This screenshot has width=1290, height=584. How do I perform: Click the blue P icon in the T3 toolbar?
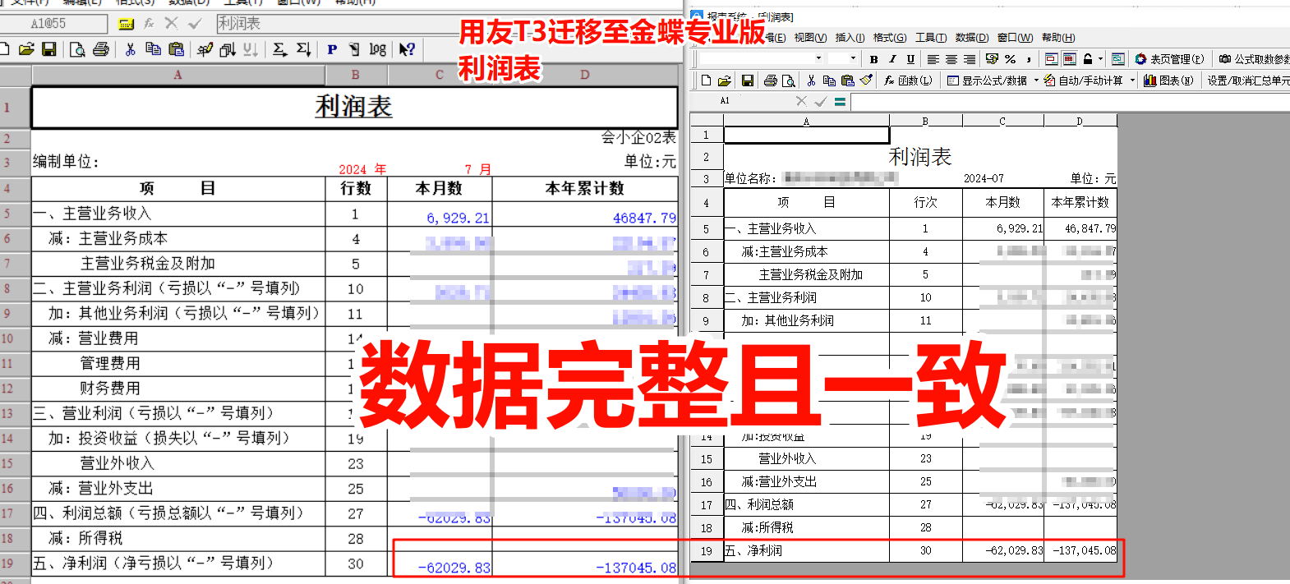[x=332, y=49]
